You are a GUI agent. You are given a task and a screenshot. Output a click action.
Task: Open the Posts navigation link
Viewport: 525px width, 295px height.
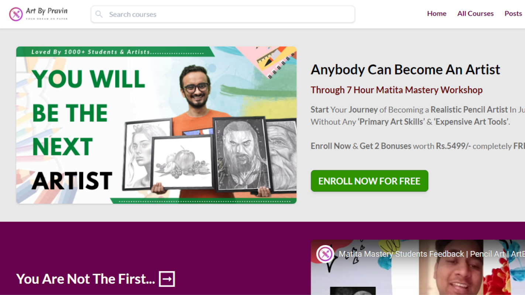coord(513,14)
